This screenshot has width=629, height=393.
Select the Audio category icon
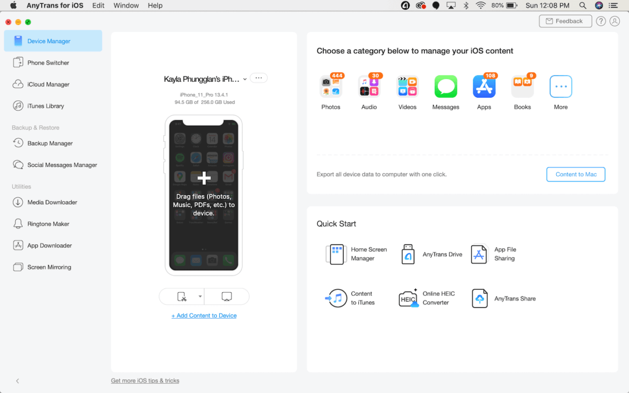point(369,86)
